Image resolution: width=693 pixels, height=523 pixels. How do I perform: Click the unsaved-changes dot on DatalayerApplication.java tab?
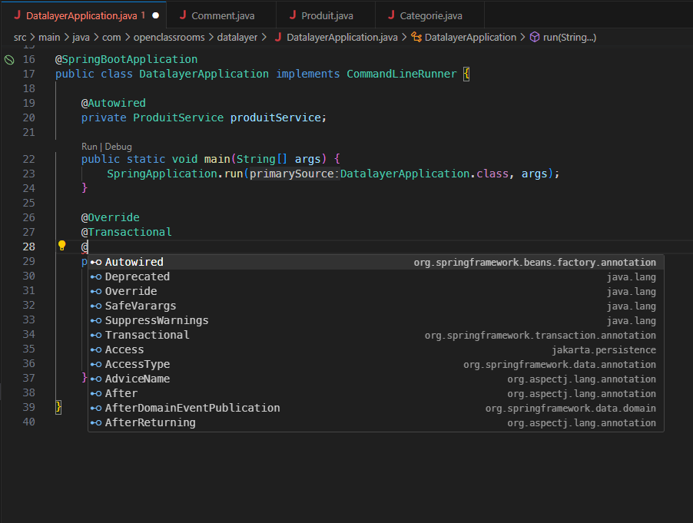coord(154,14)
